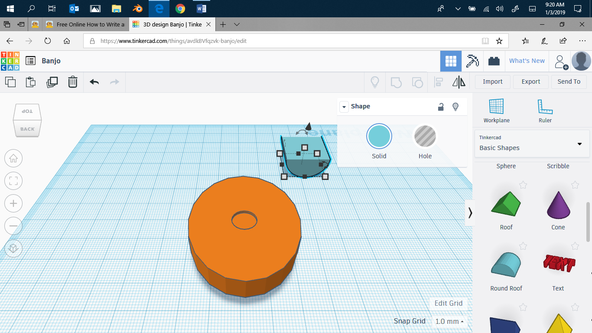
Task: Set shape to Solid
Action: 379,136
